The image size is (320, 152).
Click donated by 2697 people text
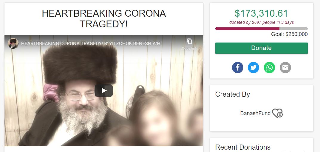coord(262,22)
